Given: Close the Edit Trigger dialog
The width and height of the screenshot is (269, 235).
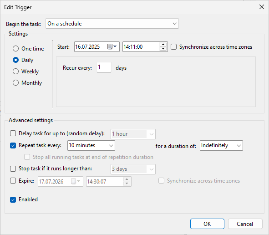Looking at the screenshot, I should (x=261, y=7).
